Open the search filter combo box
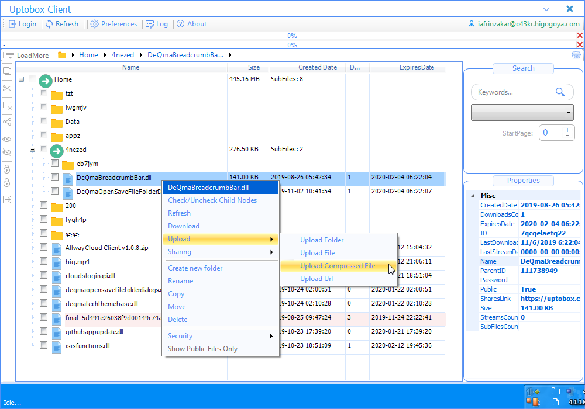The width and height of the screenshot is (585, 409). 522,113
